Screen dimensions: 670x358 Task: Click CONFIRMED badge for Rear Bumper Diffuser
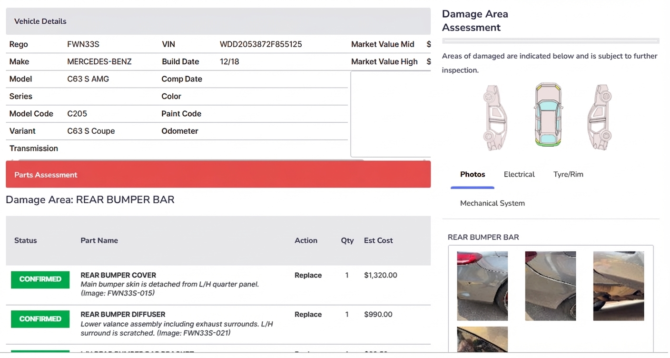pos(40,319)
